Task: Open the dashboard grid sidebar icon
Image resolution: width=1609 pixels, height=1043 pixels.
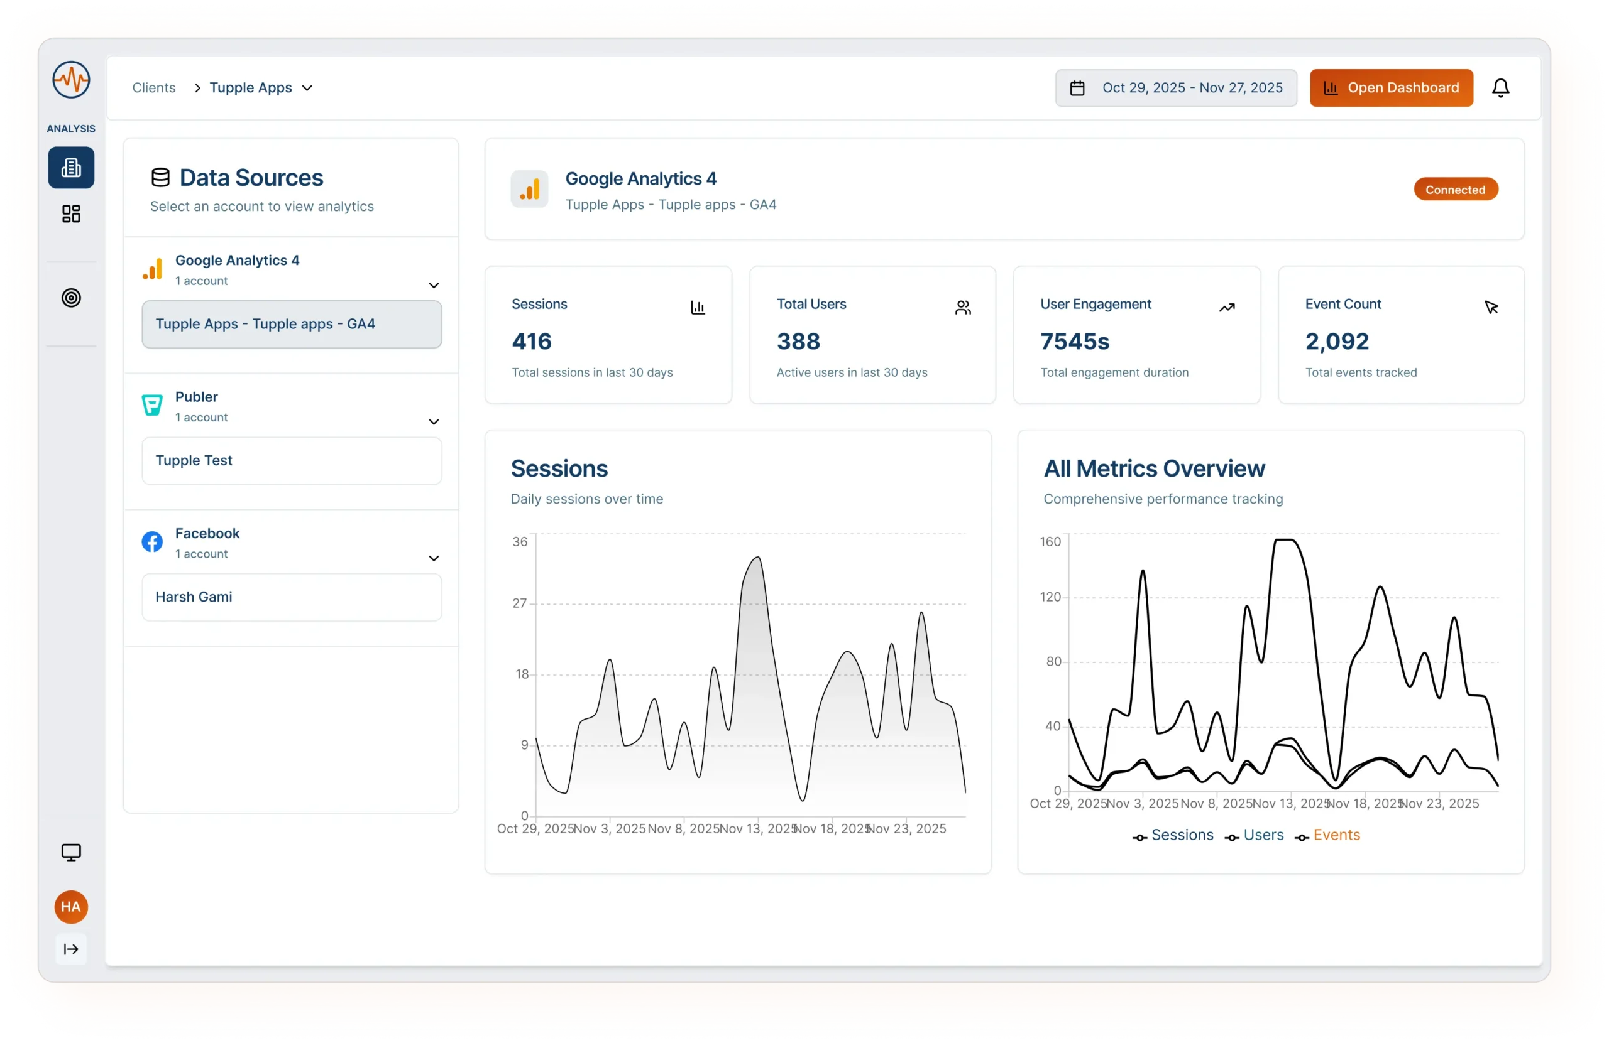Action: [71, 214]
